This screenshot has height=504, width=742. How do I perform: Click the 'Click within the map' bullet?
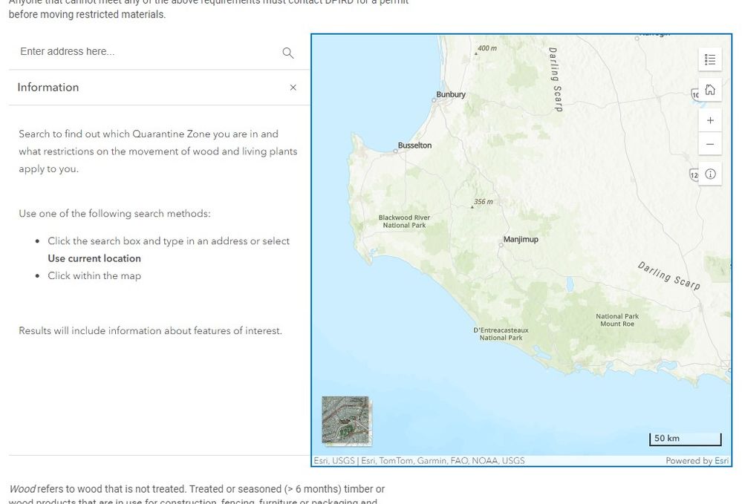94,275
